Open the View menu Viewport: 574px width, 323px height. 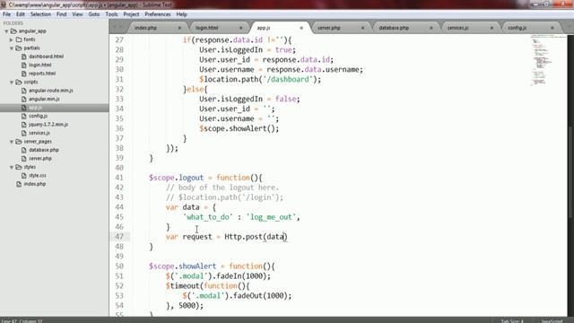point(77,14)
